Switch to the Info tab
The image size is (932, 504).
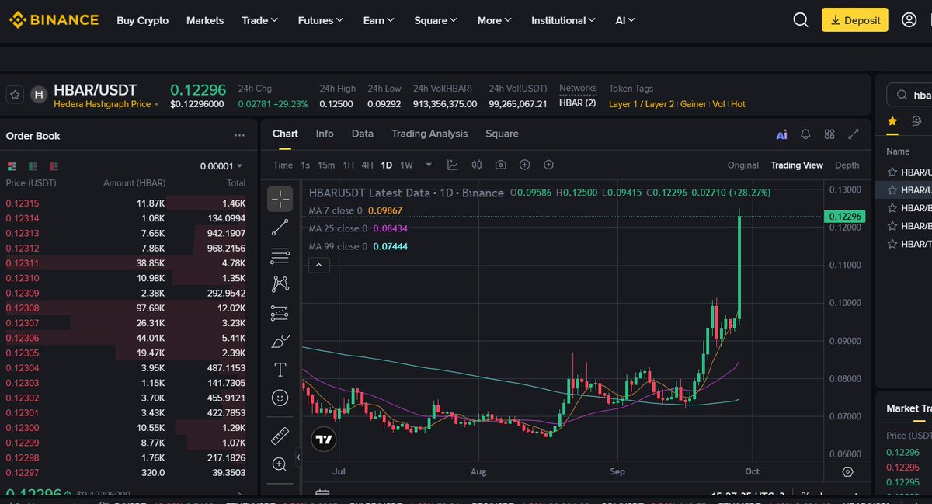click(325, 134)
